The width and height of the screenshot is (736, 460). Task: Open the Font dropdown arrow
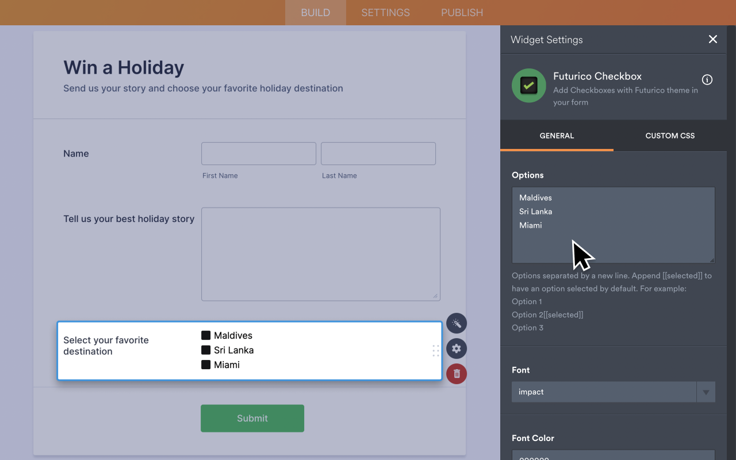[x=706, y=392]
